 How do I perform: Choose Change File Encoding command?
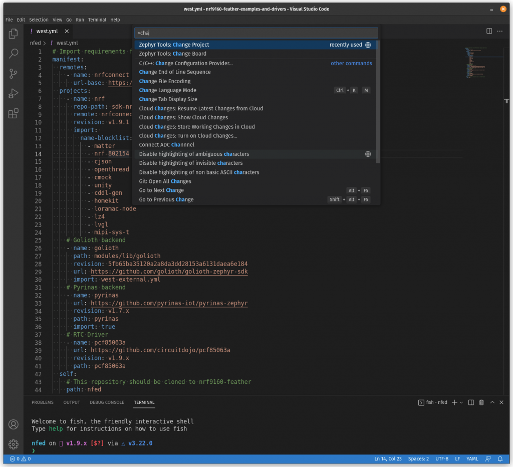point(255,81)
